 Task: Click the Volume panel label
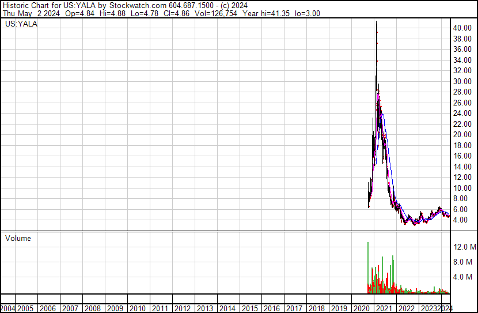(18, 238)
